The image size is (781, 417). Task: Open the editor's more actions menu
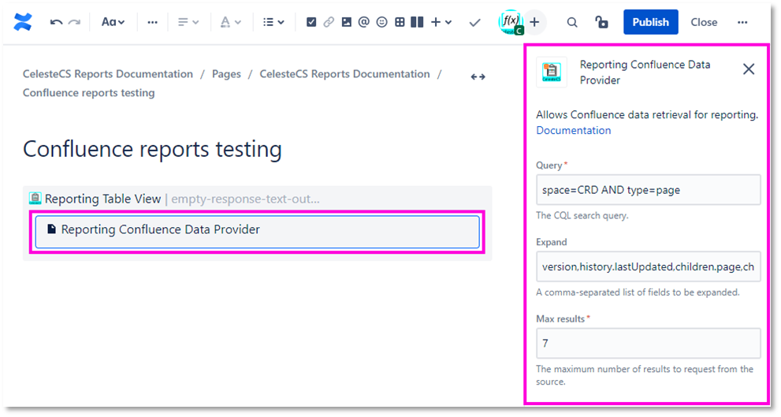742,22
